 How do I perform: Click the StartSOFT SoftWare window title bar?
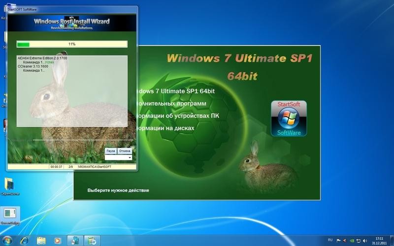(x=72, y=9)
